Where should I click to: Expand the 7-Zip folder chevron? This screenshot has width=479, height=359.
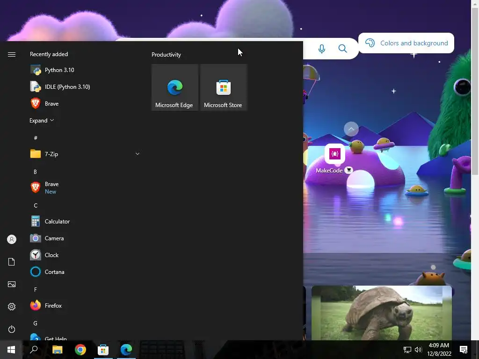(x=138, y=154)
